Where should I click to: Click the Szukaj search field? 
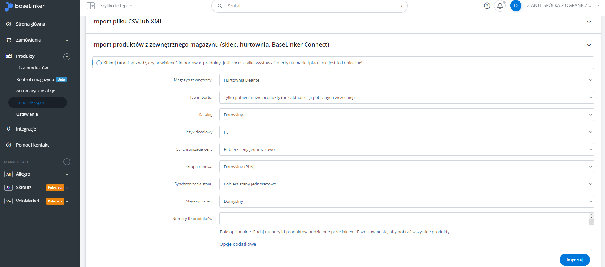[x=310, y=6]
